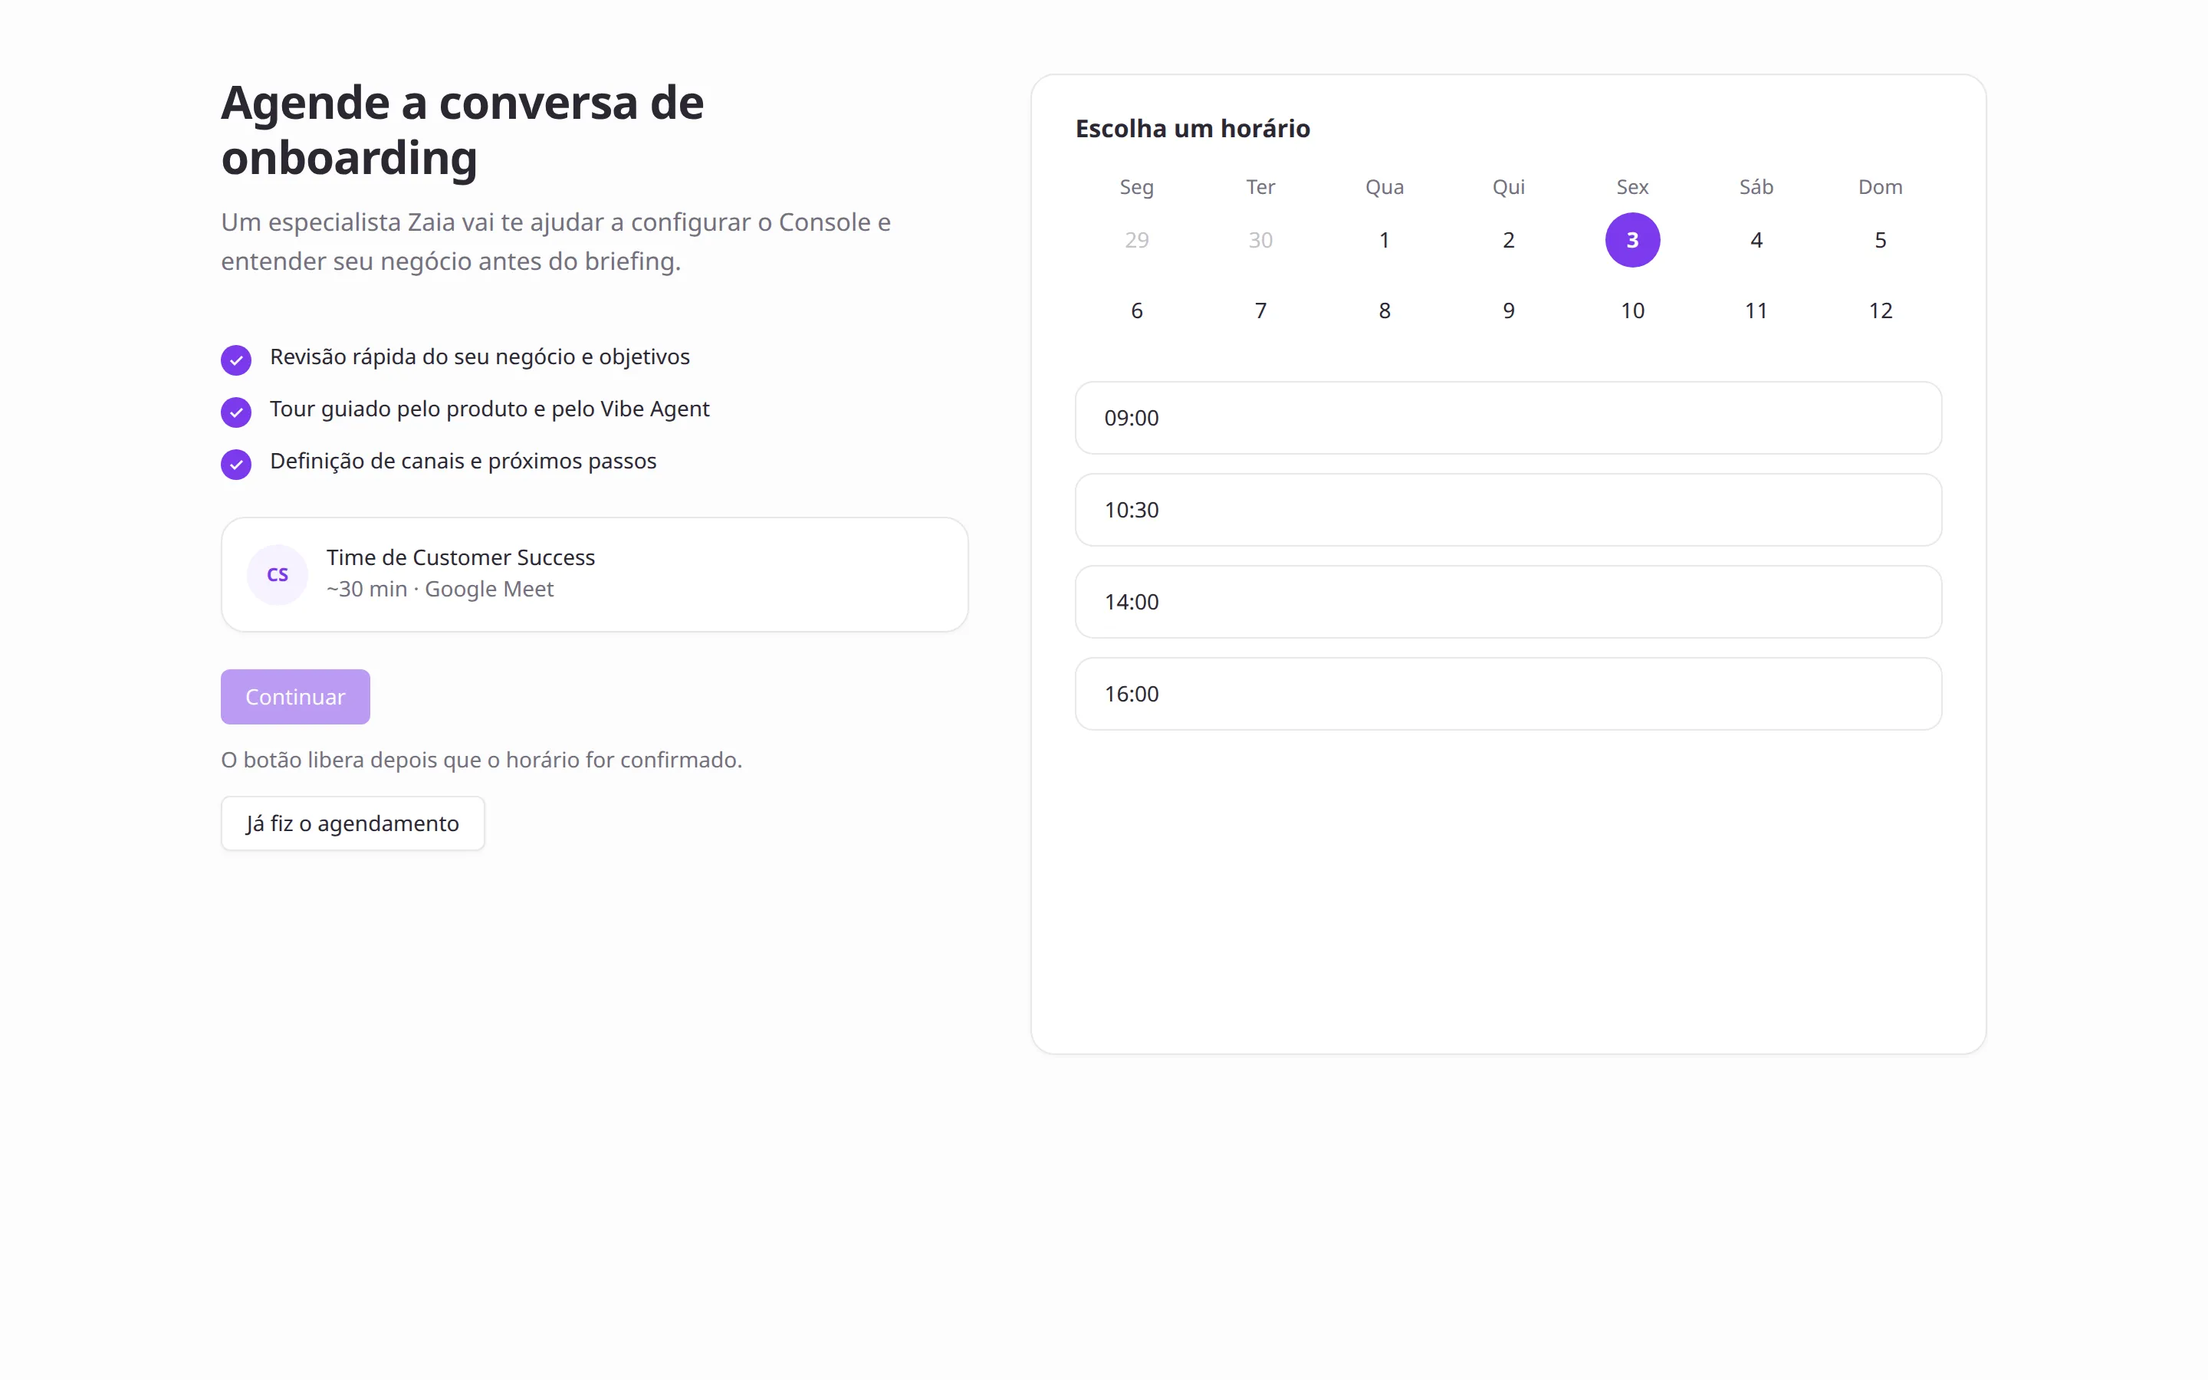This screenshot has height=1380, width=2208.
Task: Click the Ter weekday header
Action: click(1261, 187)
